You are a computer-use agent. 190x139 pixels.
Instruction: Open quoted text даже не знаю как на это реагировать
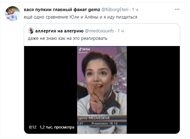click(x=67, y=38)
